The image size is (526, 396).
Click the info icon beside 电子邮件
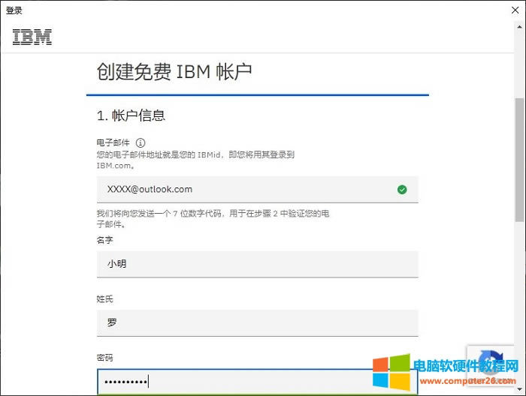(140, 142)
